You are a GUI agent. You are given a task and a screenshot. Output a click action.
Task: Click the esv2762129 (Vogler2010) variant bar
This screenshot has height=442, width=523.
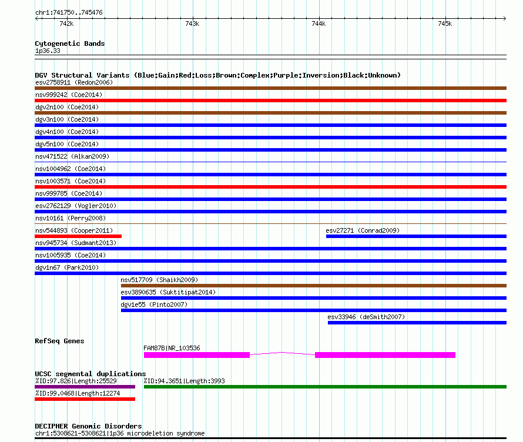pyautogui.click(x=270, y=212)
